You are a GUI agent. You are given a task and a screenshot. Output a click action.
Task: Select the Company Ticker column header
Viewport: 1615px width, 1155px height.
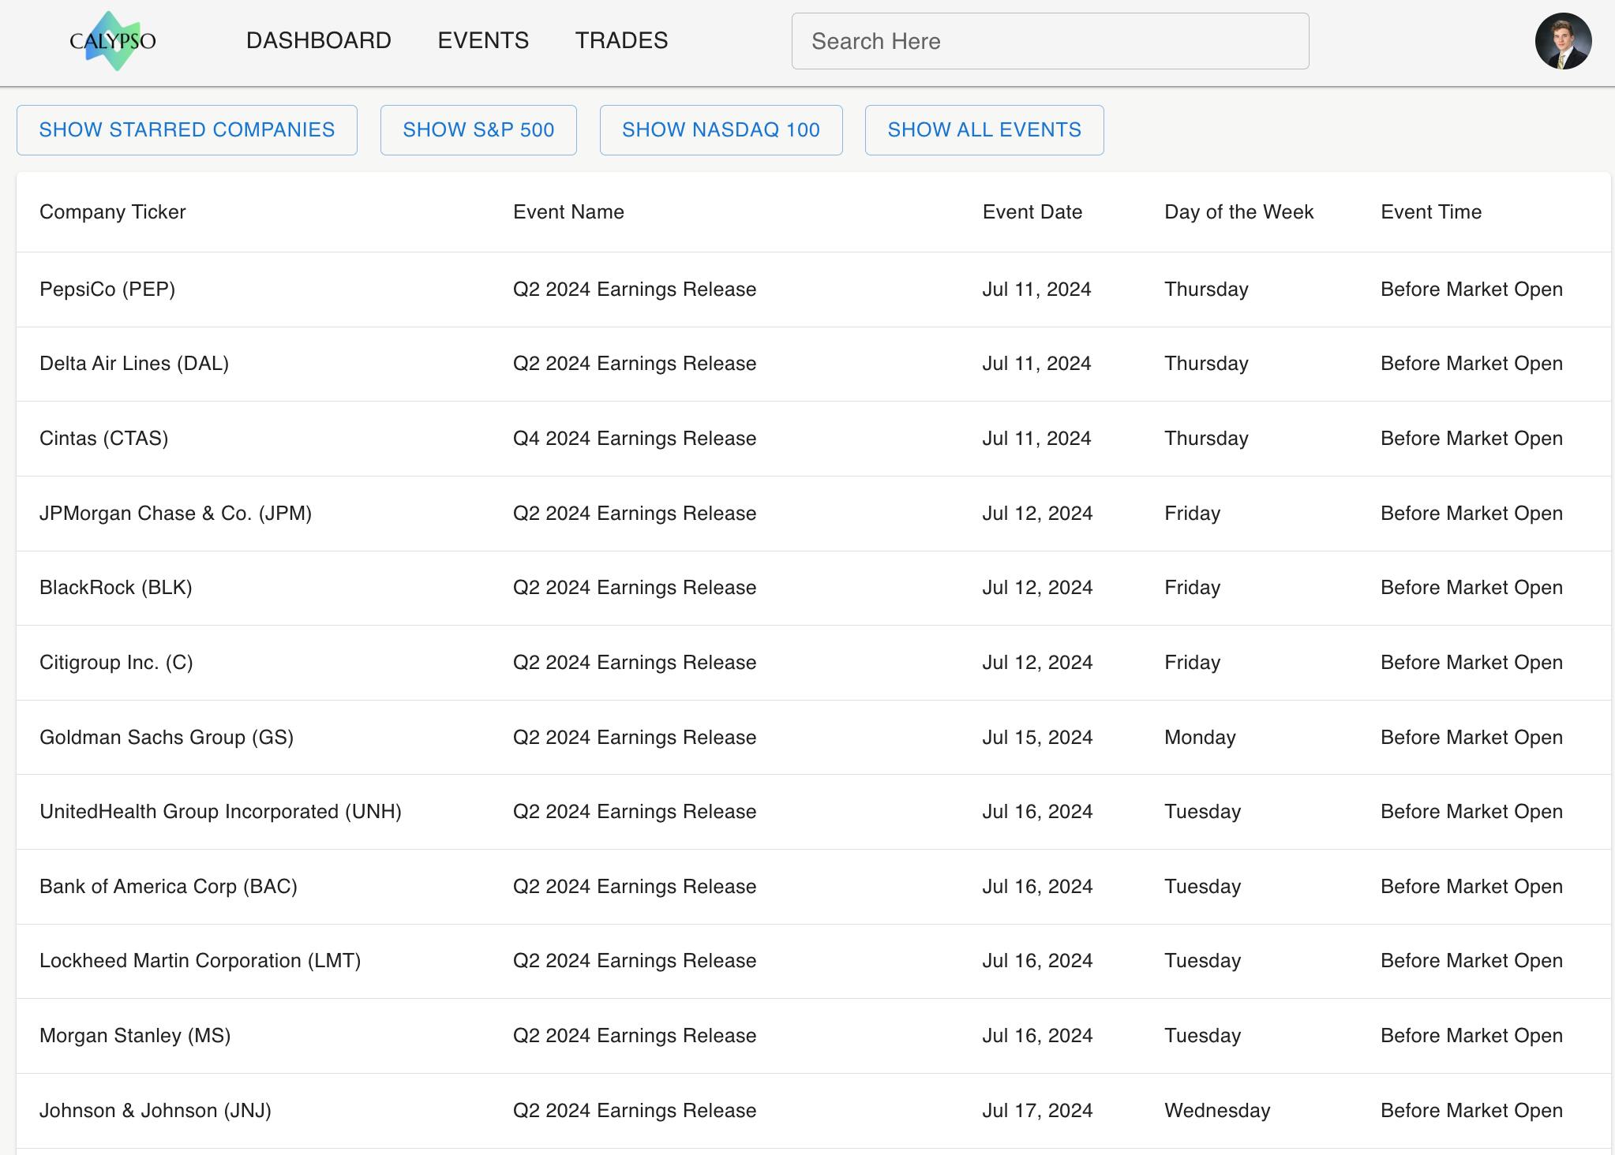coord(113,212)
